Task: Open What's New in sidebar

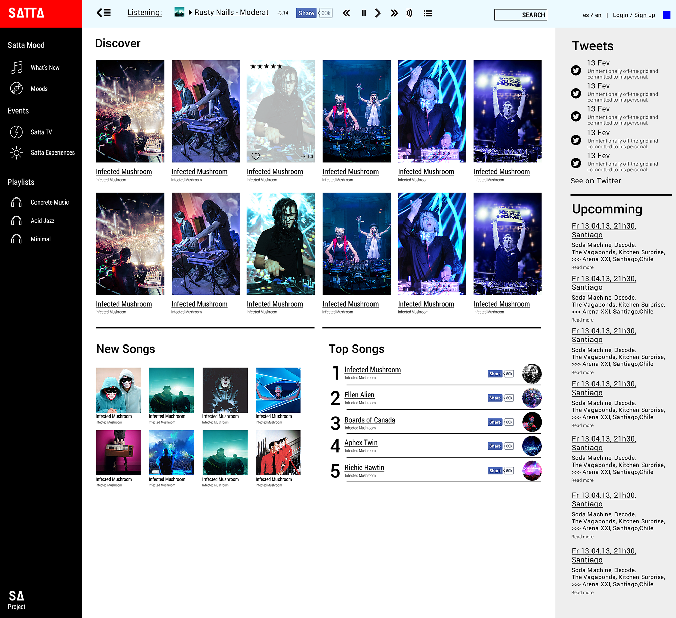Action: (x=45, y=68)
